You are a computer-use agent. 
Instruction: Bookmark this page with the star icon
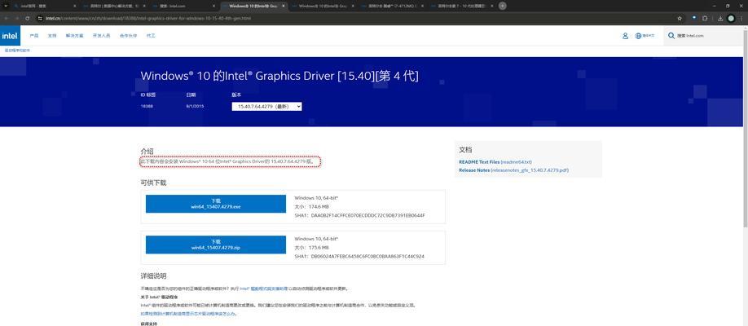(x=680, y=18)
